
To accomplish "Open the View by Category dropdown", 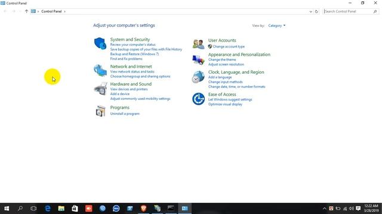I will click(276, 26).
